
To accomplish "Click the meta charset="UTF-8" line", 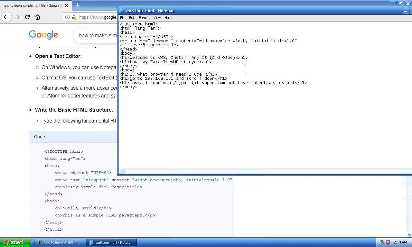I will tap(83, 173).
